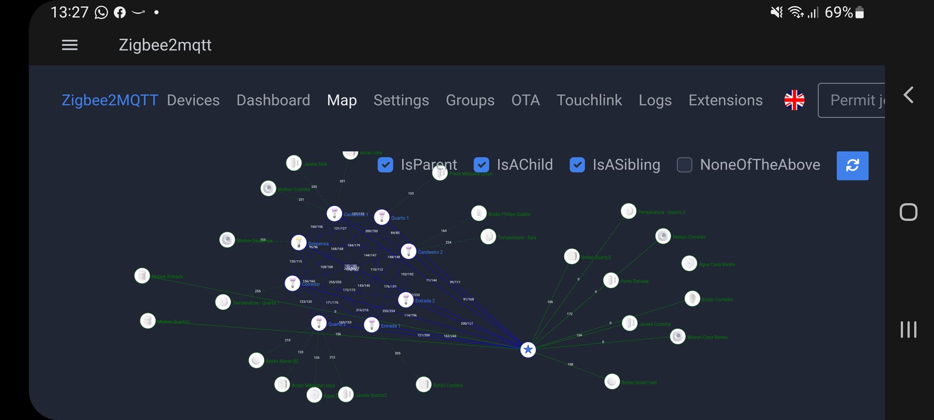Click the Zigbee2MQTT brand link

pyautogui.click(x=110, y=100)
